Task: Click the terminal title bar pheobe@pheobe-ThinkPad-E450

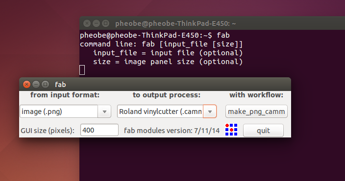Action: (175, 23)
